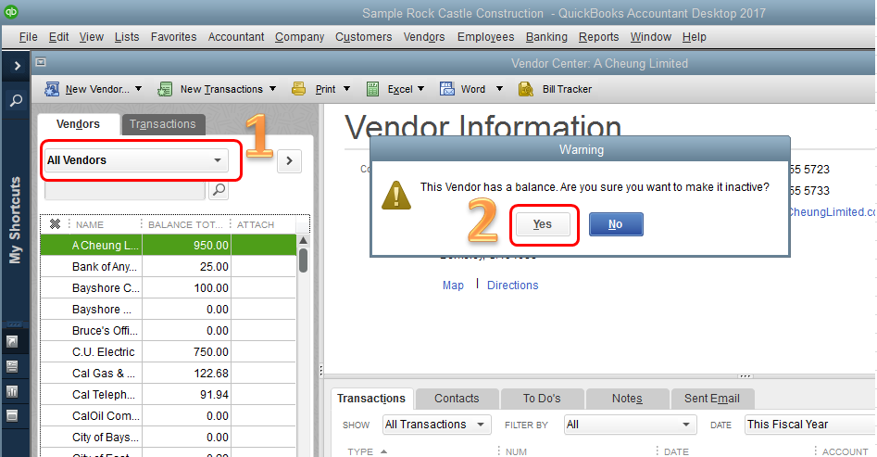Click the Word toolbar icon
Image resolution: width=877 pixels, height=457 pixels.
pyautogui.click(x=447, y=89)
